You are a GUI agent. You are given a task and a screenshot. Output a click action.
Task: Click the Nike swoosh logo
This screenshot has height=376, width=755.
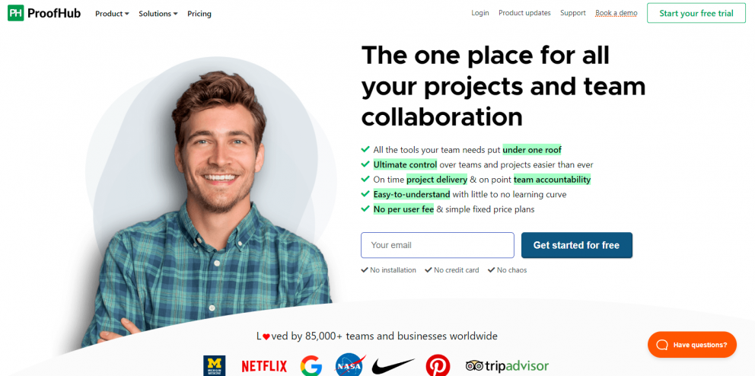pos(393,366)
